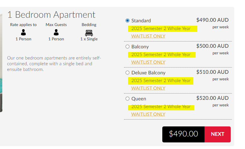Choose the Deluxe Balcony radio button
Screen dimensions: 245x149
[x=127, y=73]
